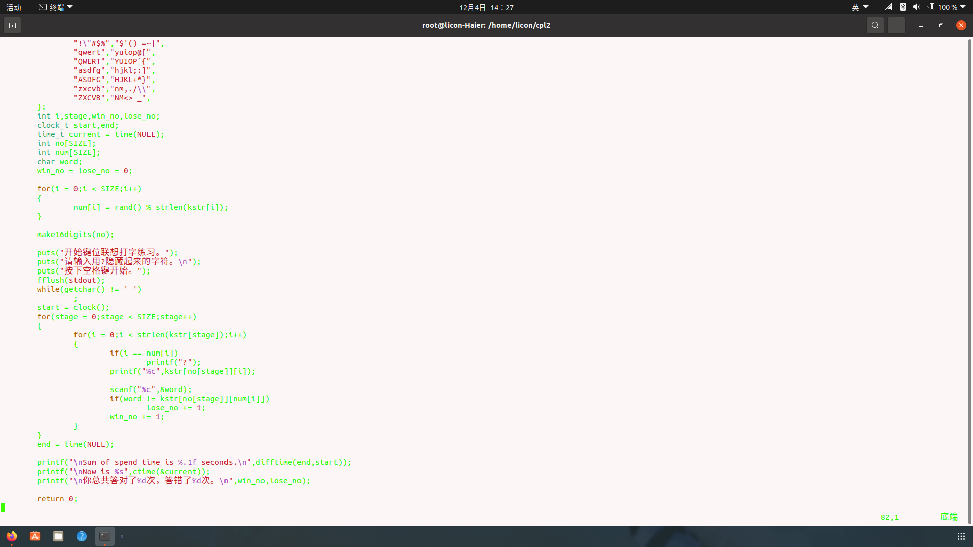The height and width of the screenshot is (547, 973).
Task: Click the terminal vertical scrollbar
Action: (969, 281)
